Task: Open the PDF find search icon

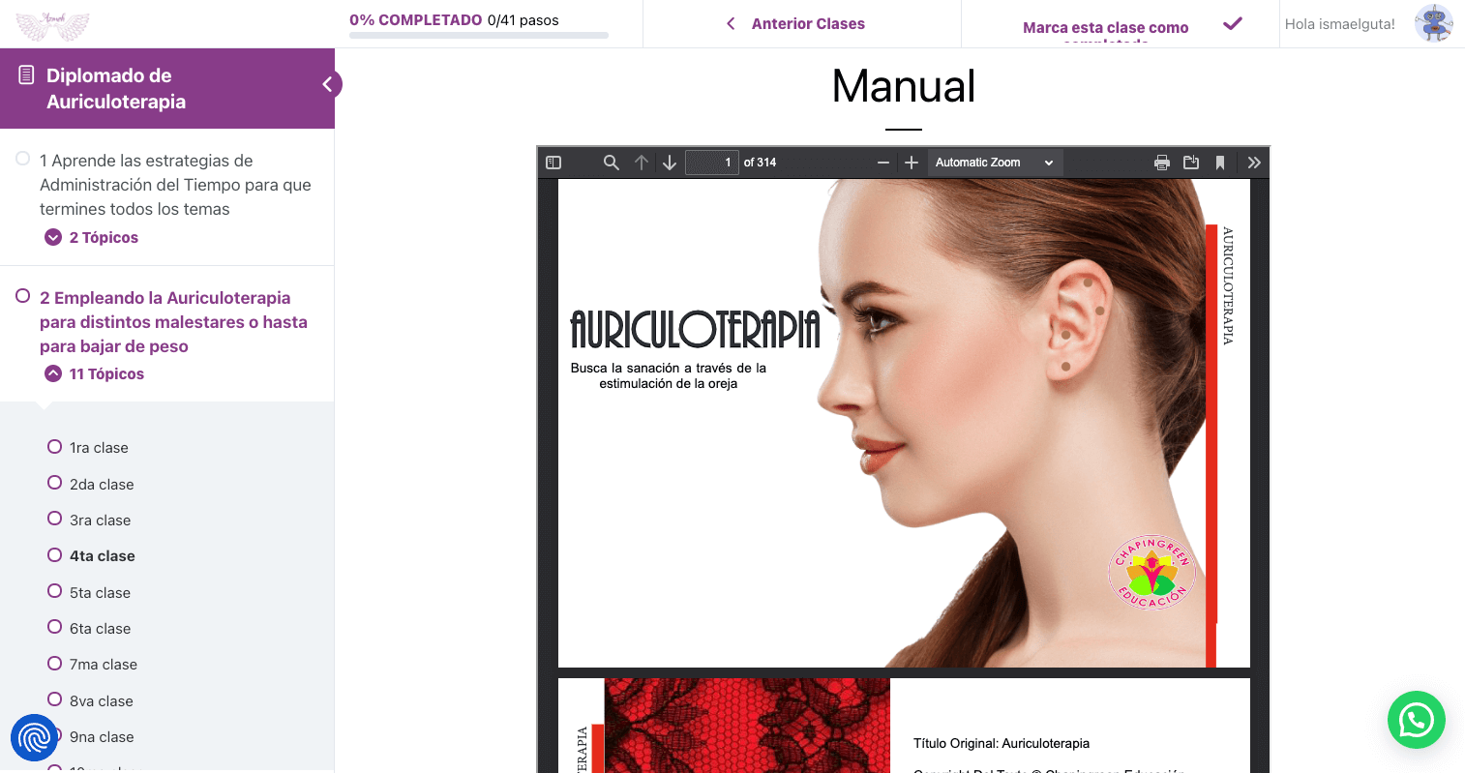Action: pos(611,163)
